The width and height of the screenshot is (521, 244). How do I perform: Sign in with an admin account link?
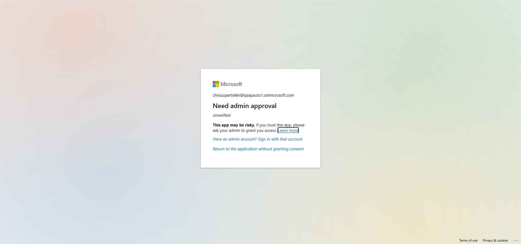point(258,139)
